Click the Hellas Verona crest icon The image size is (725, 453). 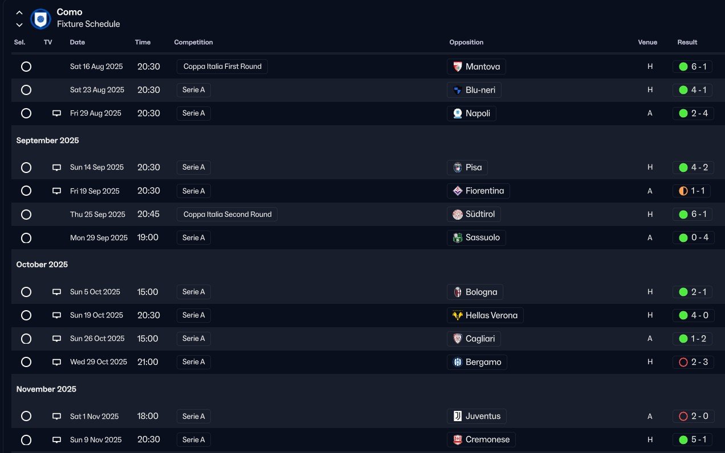tap(457, 315)
